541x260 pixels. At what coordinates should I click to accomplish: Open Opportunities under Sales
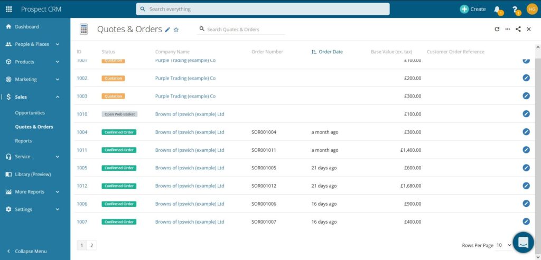tap(30, 113)
